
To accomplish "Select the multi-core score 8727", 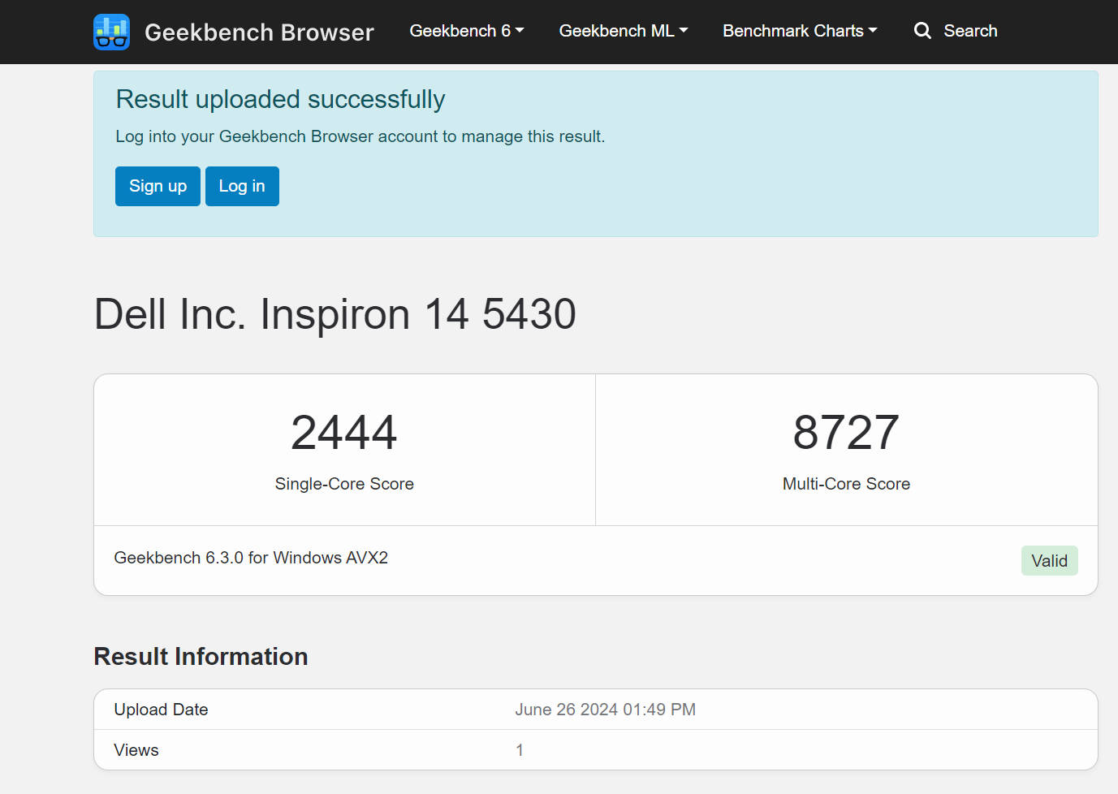I will coord(846,432).
